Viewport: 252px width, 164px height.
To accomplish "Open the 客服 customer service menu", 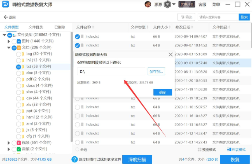I will coord(202,5).
